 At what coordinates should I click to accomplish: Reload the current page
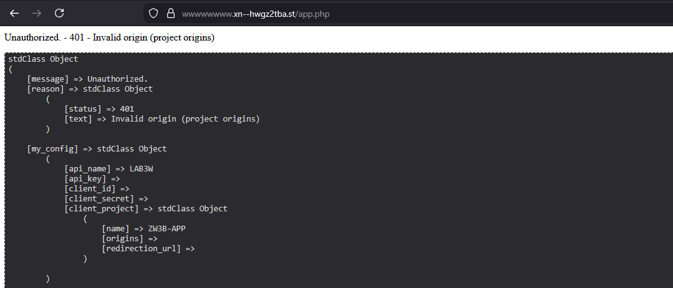[59, 13]
